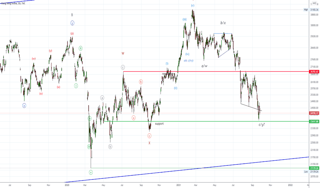Click the '2021' label on time axis
Viewport: 320px width, 188px height.
[x=179, y=185]
